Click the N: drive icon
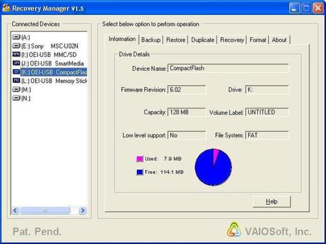 coord(16,98)
